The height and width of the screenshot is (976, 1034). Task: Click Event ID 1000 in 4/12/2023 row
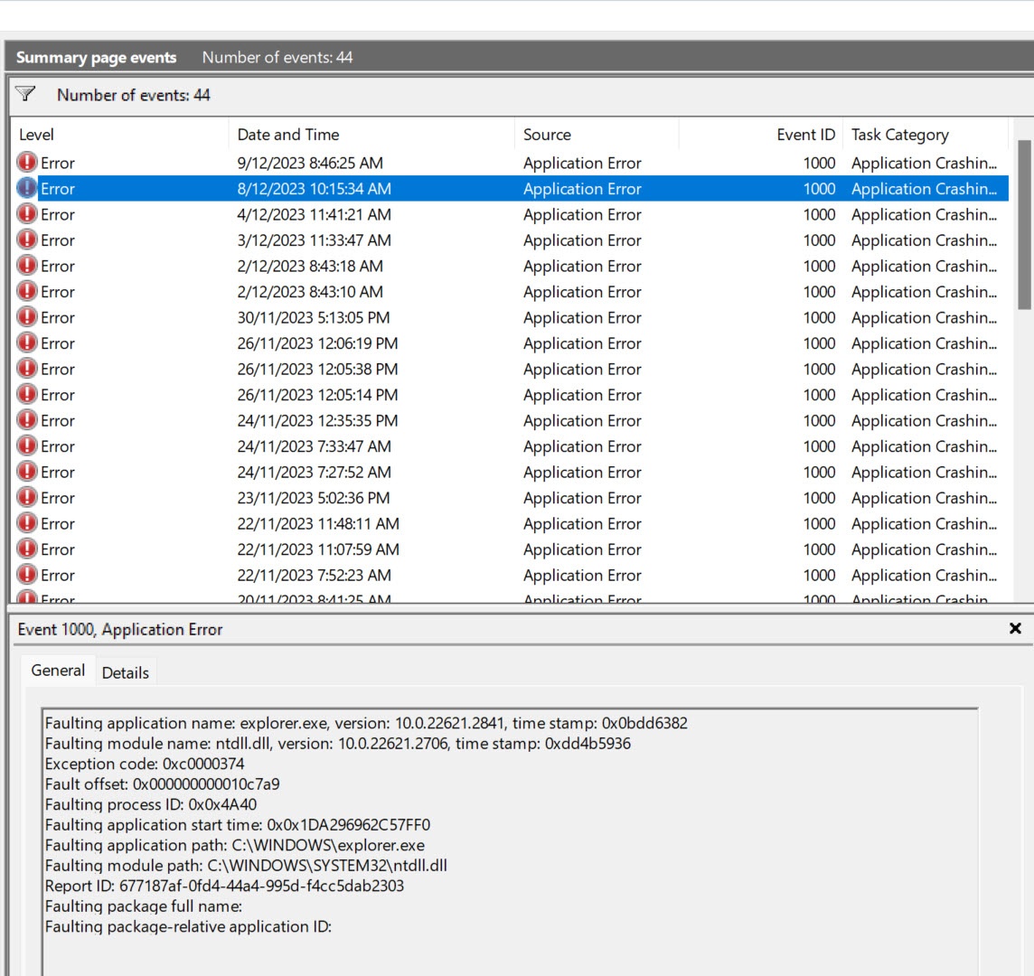point(819,214)
